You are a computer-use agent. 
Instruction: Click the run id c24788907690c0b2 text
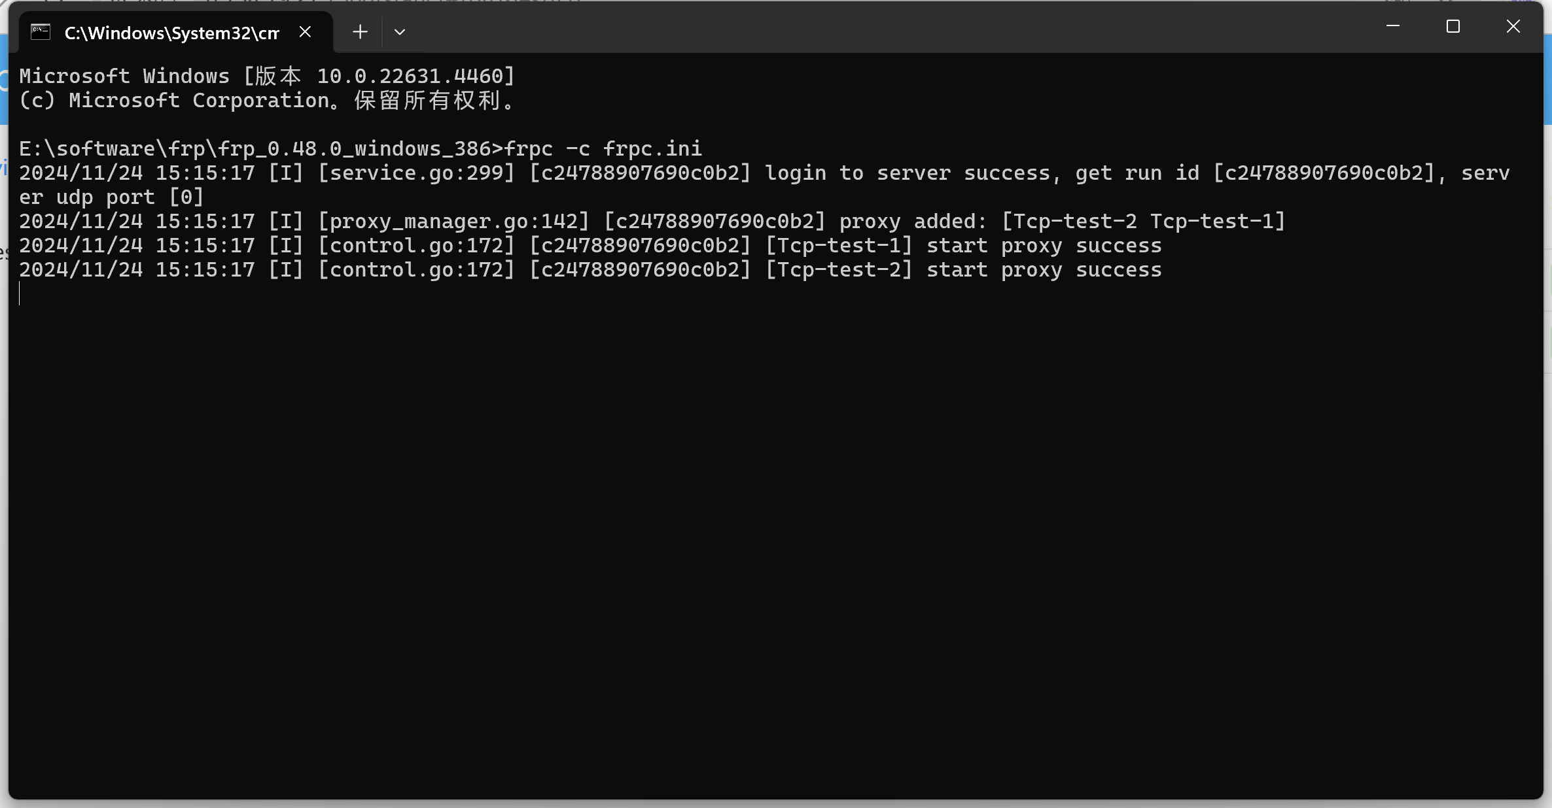[x=1320, y=173]
